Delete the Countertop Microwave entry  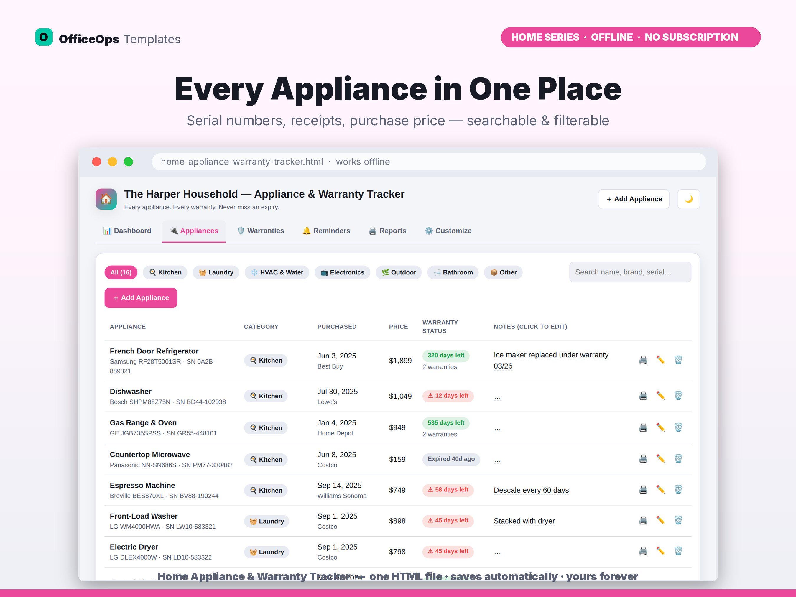coord(678,459)
